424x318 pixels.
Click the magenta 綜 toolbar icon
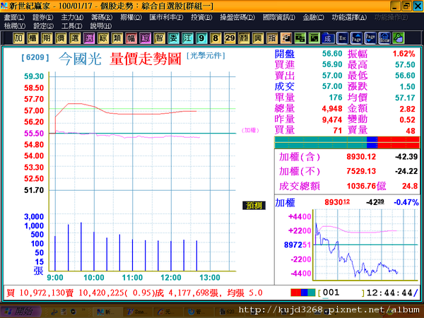pyautogui.click(x=145, y=38)
